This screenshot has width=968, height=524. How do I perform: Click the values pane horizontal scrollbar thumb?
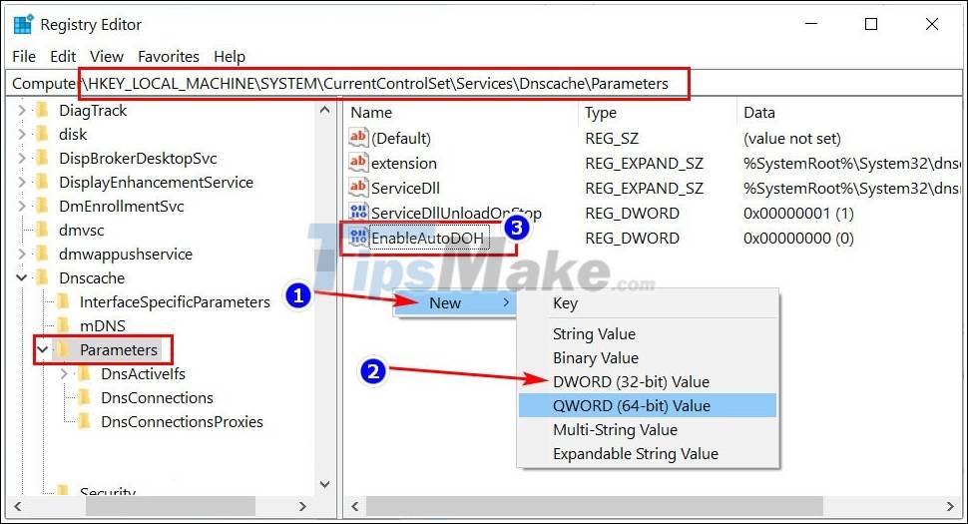(x=595, y=506)
